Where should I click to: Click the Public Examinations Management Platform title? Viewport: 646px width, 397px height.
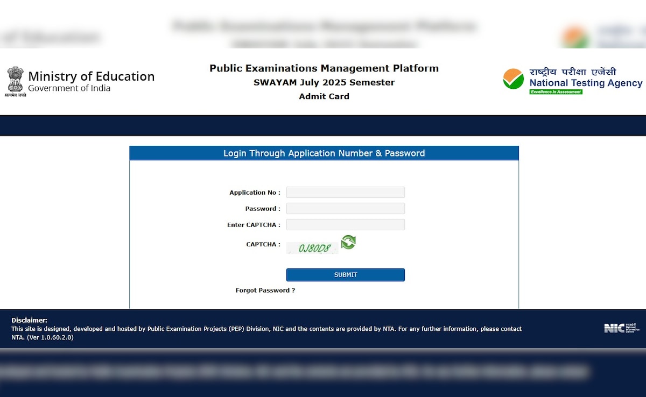(324, 68)
